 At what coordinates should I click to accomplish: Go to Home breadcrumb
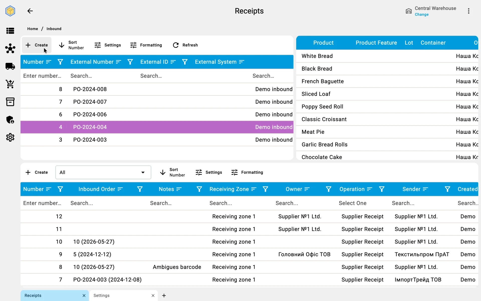click(33, 29)
